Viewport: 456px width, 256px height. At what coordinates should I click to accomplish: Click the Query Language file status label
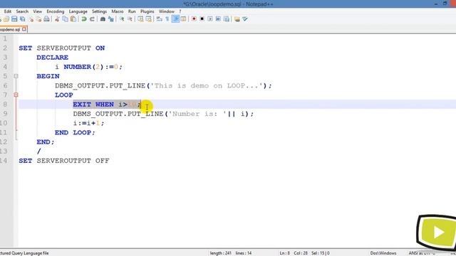(24, 253)
